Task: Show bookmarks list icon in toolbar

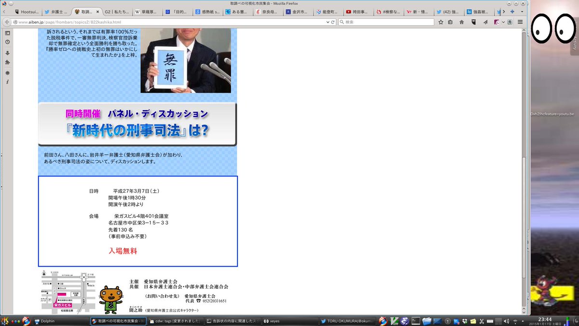Action: (451, 22)
